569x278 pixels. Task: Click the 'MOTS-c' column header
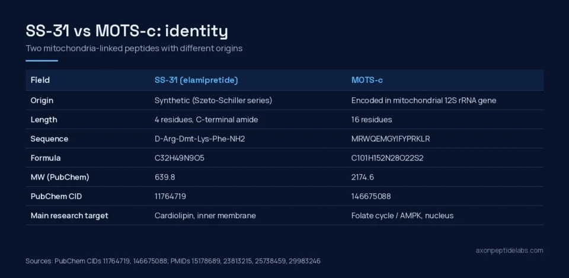click(x=367, y=80)
